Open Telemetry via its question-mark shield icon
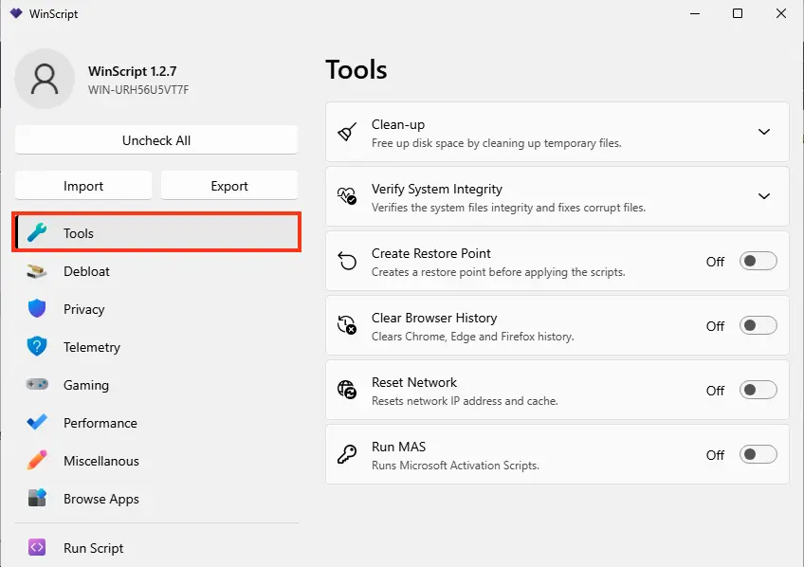Viewport: 804px width, 567px height. 37,347
